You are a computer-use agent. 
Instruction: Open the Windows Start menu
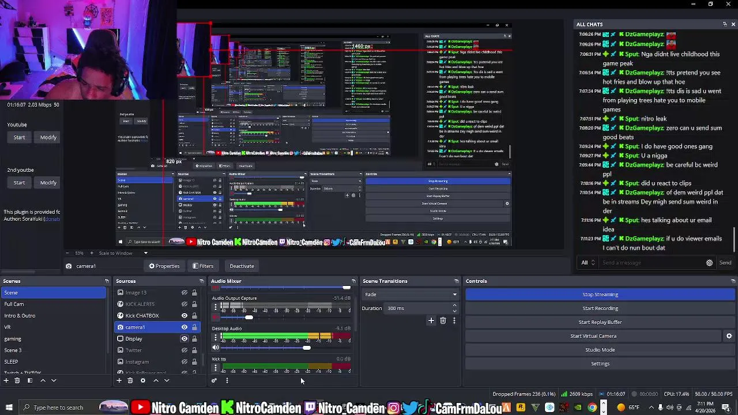click(9, 408)
